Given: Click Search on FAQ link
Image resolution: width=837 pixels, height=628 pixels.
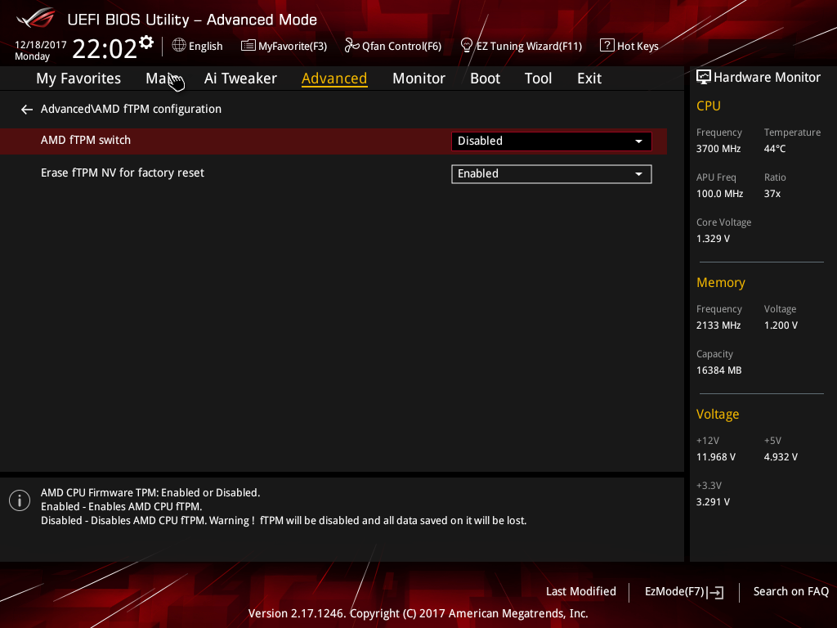Looking at the screenshot, I should point(790,591).
